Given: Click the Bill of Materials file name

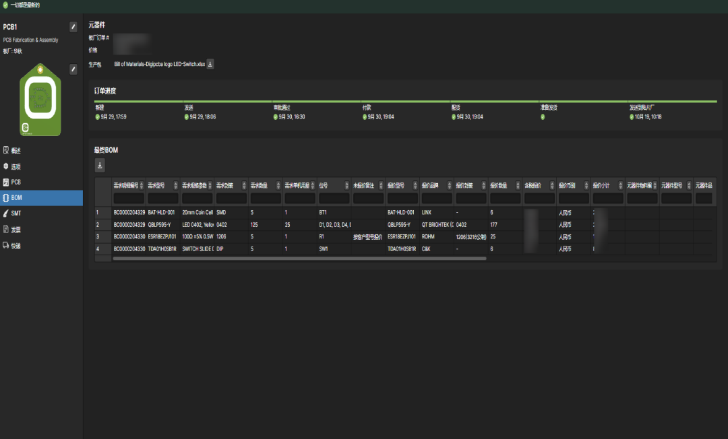Looking at the screenshot, I should point(159,64).
